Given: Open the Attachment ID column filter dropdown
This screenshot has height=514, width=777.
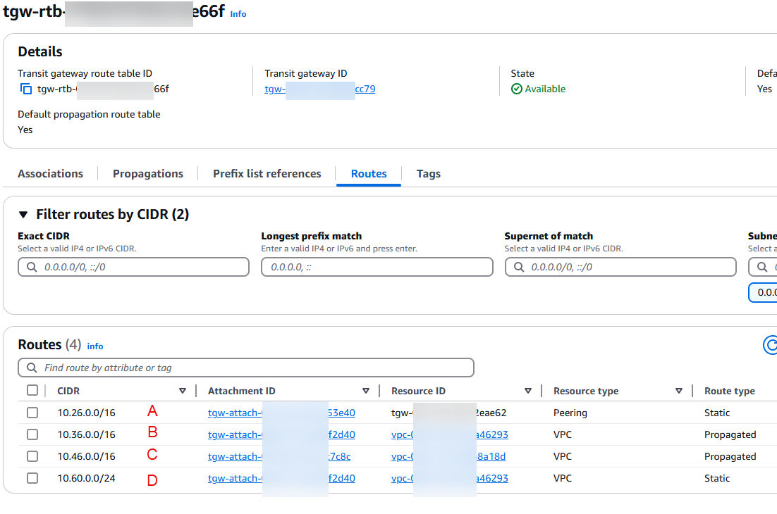Looking at the screenshot, I should [366, 390].
